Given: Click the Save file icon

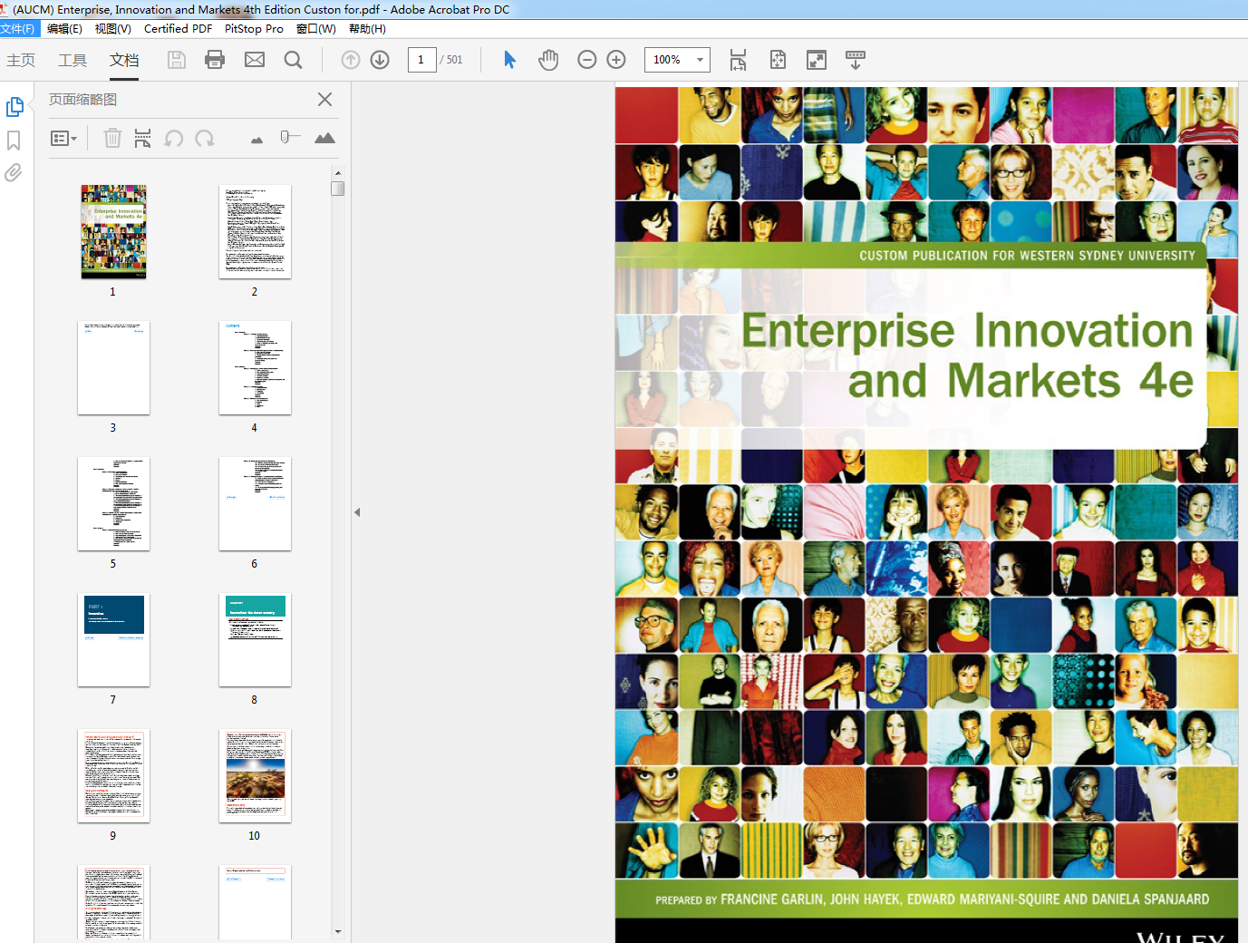Looking at the screenshot, I should click(x=177, y=60).
